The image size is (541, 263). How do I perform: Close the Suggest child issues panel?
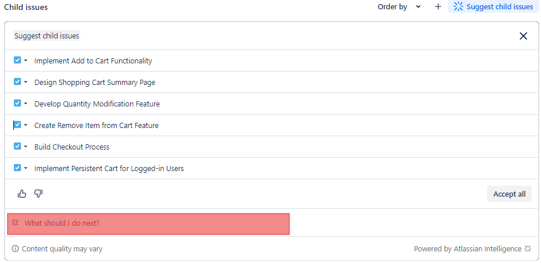coord(523,36)
